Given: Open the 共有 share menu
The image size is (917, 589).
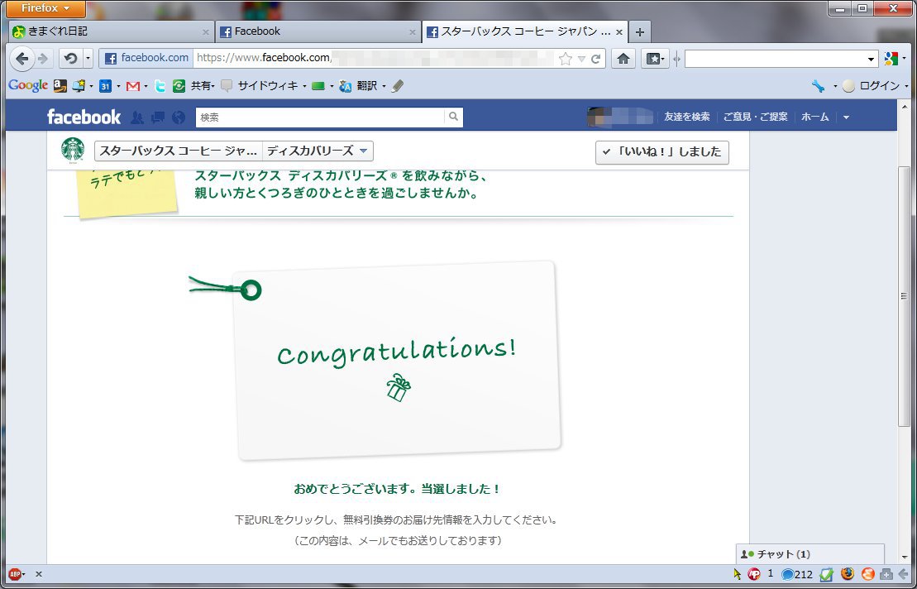Looking at the screenshot, I should 203,86.
